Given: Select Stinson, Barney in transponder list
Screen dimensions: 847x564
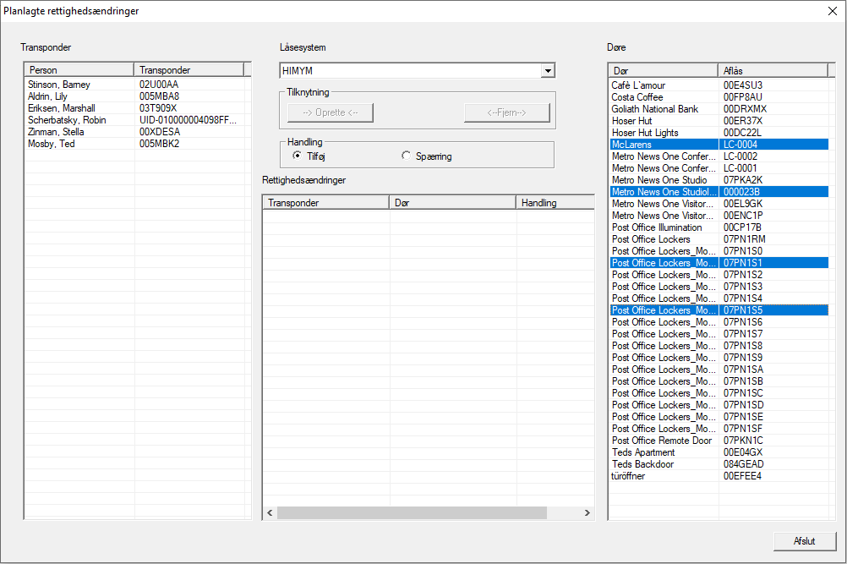Looking at the screenshot, I should 59,85.
